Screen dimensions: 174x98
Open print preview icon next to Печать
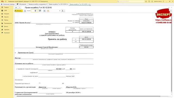tap(25, 11)
